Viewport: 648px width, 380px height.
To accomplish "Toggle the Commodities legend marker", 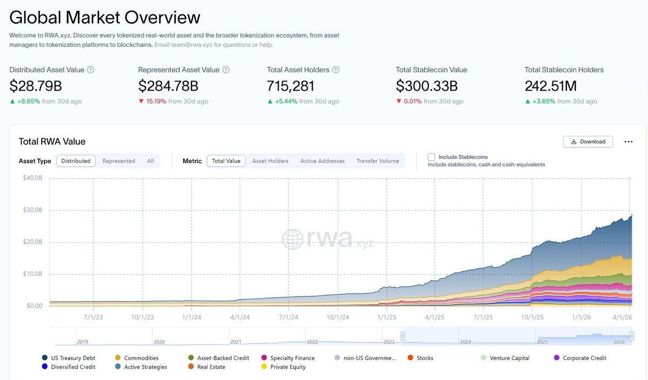I will pyautogui.click(x=118, y=358).
